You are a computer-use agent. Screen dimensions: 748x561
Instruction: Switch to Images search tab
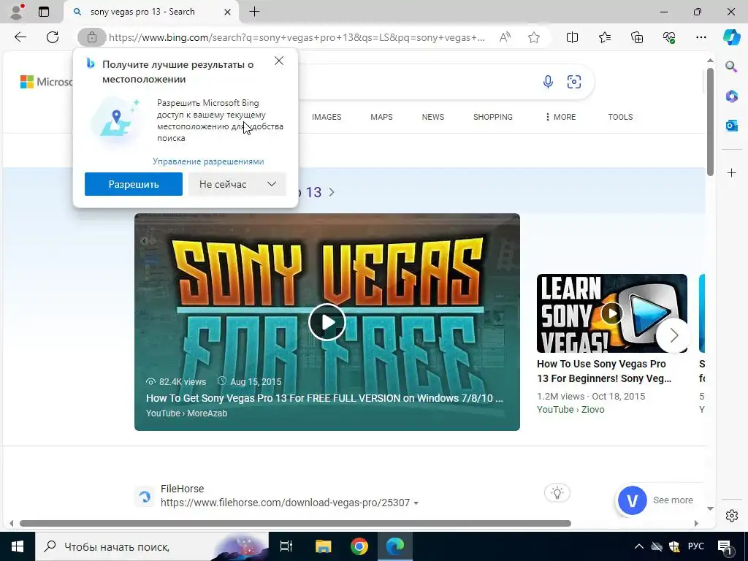click(x=327, y=117)
